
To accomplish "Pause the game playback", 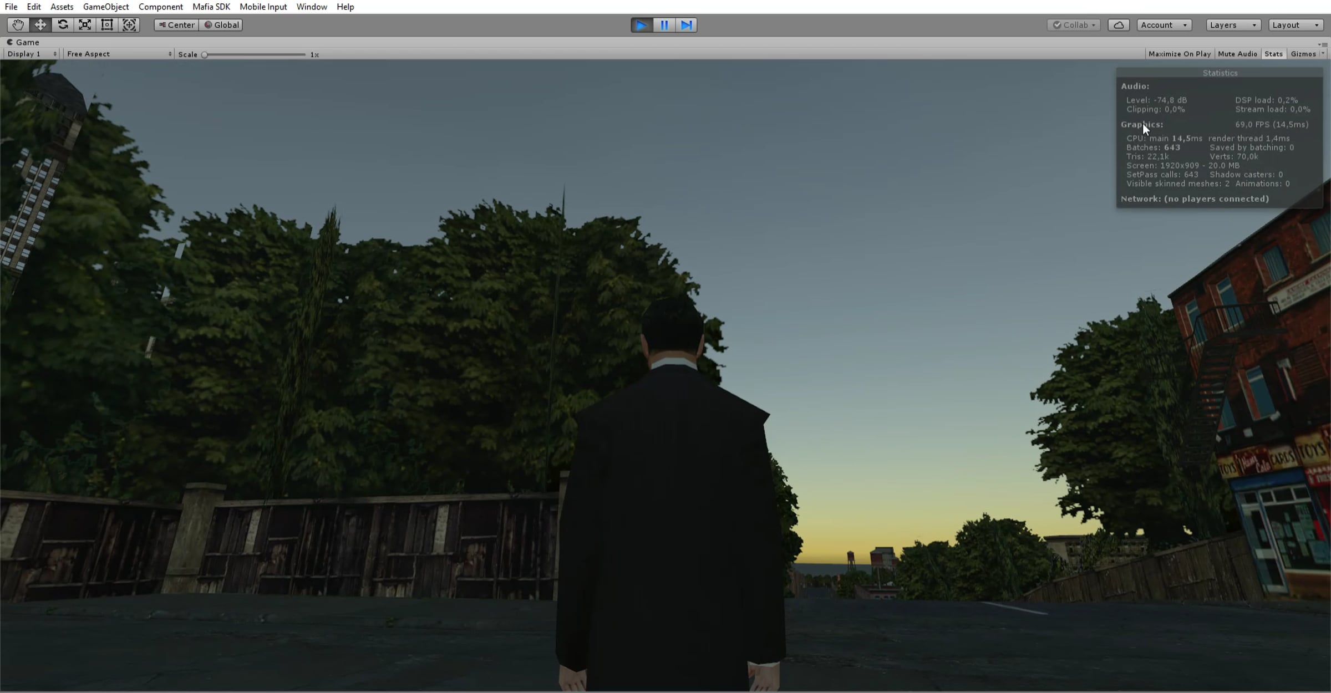I will [664, 25].
